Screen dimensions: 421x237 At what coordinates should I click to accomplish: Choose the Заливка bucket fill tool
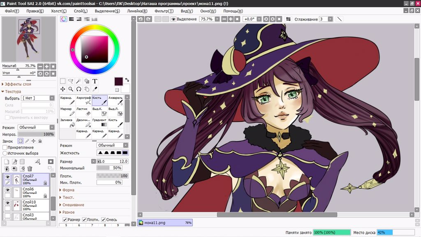[x=67, y=123]
